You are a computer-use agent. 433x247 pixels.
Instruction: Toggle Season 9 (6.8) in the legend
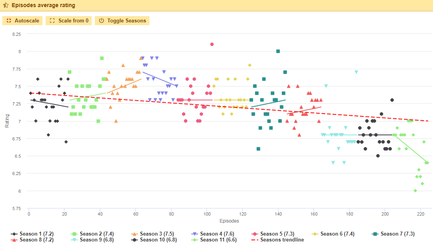tap(92, 240)
